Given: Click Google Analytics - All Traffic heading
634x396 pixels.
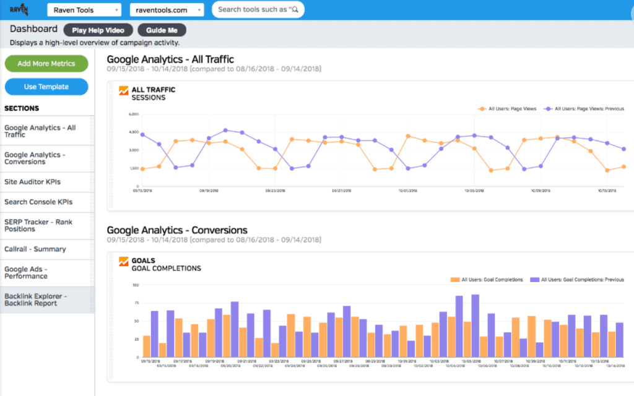Looking at the screenshot, I should point(170,59).
